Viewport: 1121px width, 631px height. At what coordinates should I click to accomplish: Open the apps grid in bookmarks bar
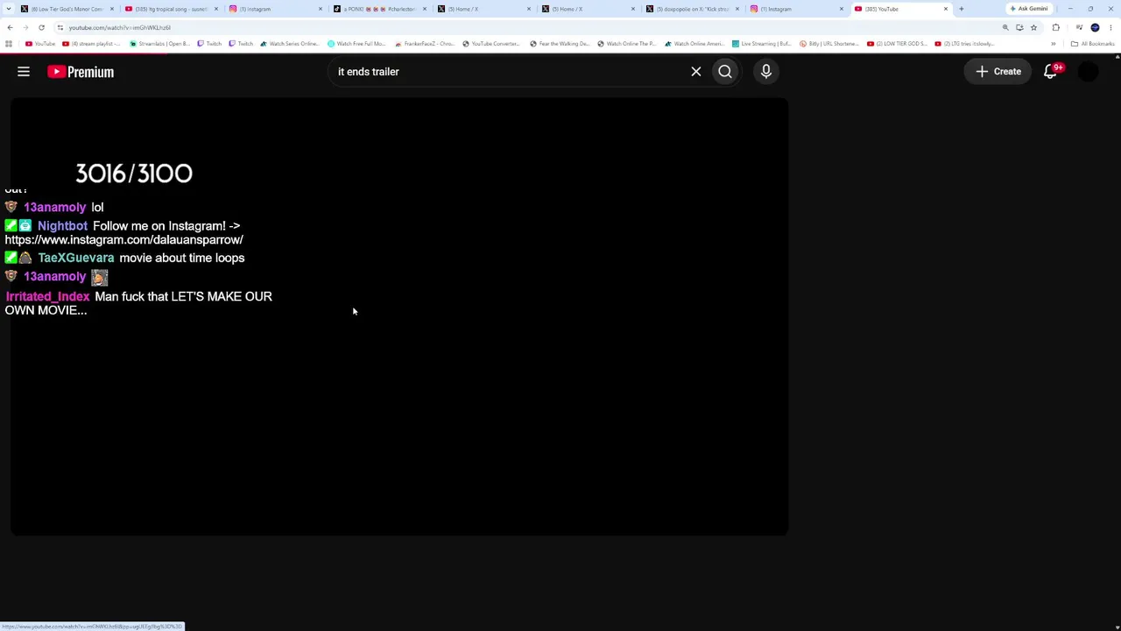pos(9,44)
